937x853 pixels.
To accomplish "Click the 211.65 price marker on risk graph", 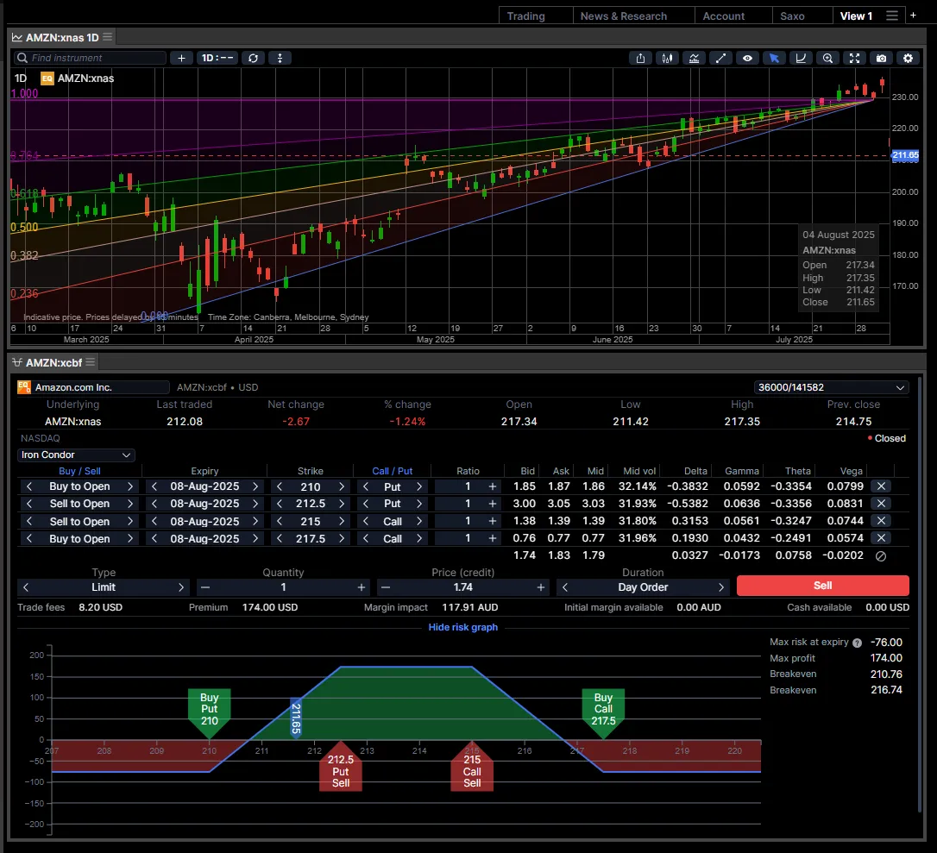I will 296,718.
